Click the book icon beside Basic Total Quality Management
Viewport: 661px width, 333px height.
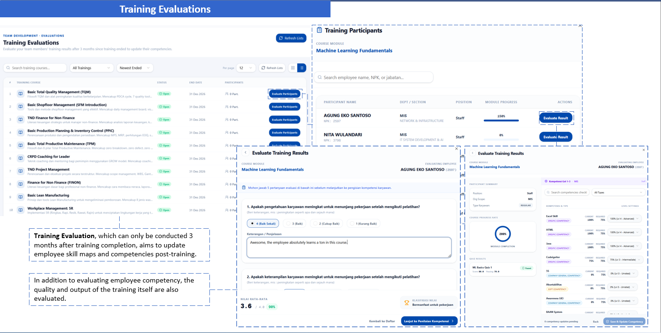tap(21, 94)
